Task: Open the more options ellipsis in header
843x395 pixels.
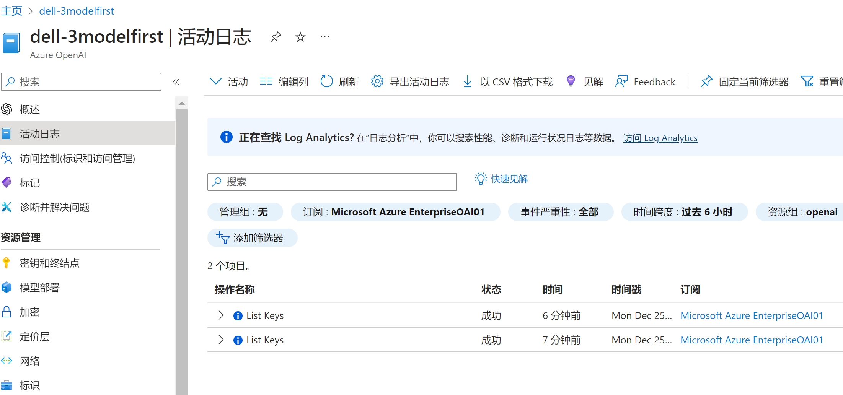Action: (325, 37)
